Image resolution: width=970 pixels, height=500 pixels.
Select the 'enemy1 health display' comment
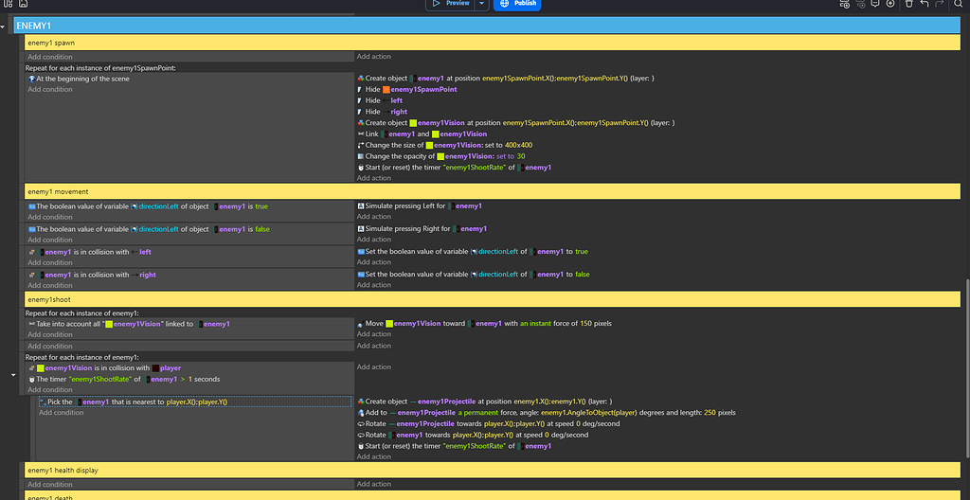click(493, 471)
